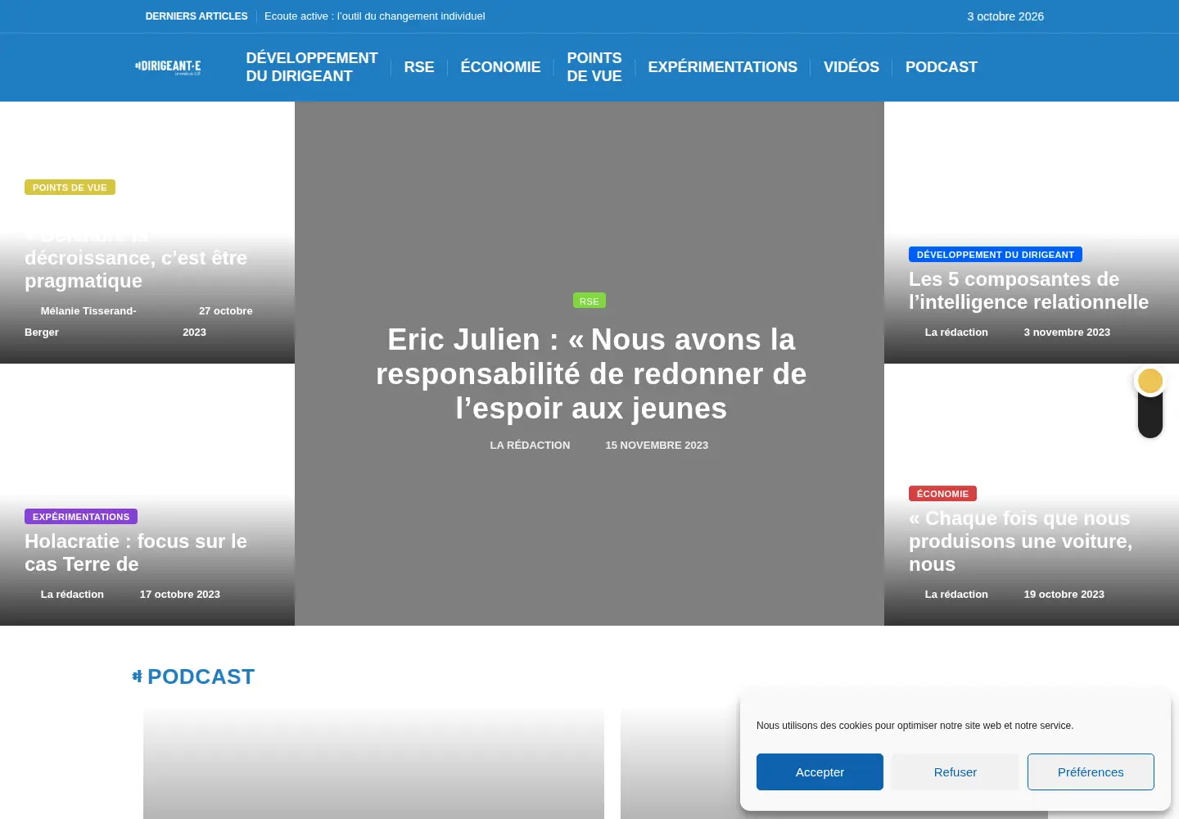This screenshot has width=1179, height=819.
Task: Open the Vidéos navigation item
Action: [x=851, y=67]
